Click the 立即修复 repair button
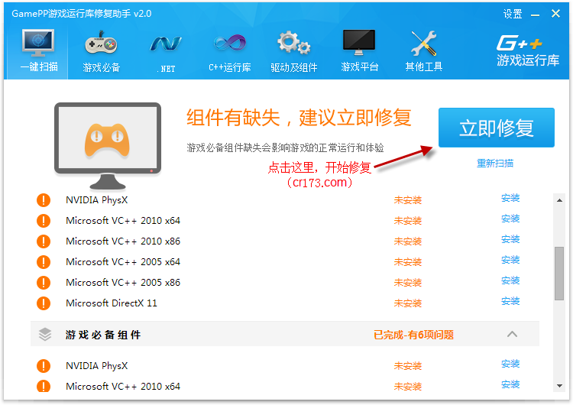573x405 pixels. (496, 128)
